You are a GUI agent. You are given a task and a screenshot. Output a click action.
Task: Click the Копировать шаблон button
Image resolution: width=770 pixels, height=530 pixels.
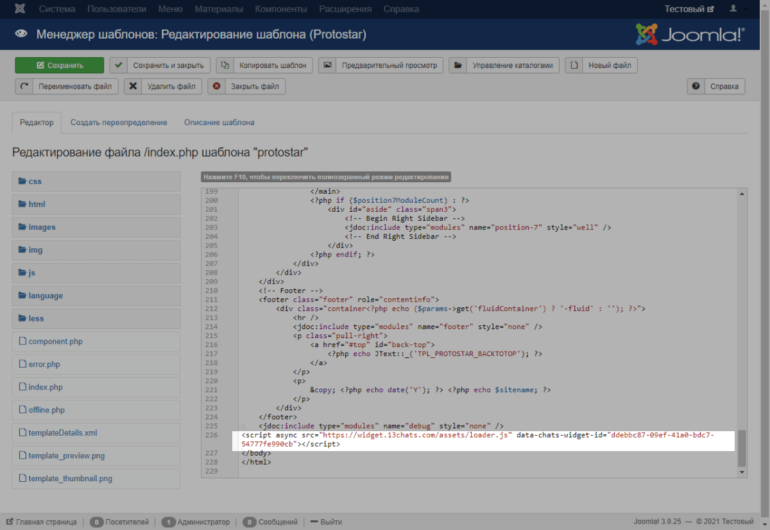tap(264, 65)
